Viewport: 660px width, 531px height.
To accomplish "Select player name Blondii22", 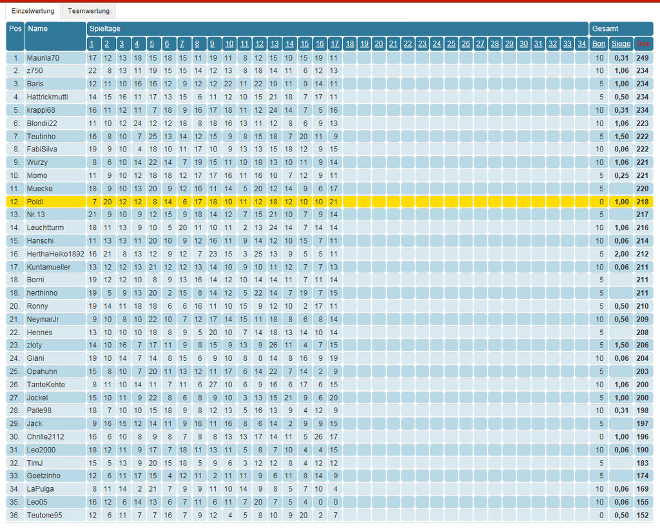I will pos(42,123).
